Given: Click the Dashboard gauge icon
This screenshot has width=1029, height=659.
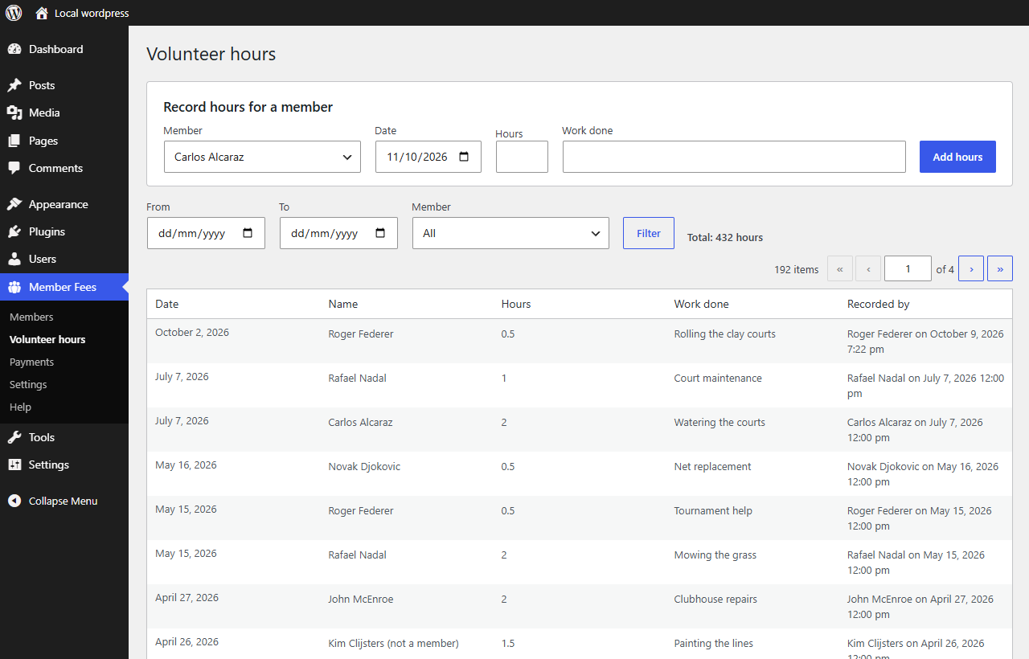Looking at the screenshot, I should (14, 49).
